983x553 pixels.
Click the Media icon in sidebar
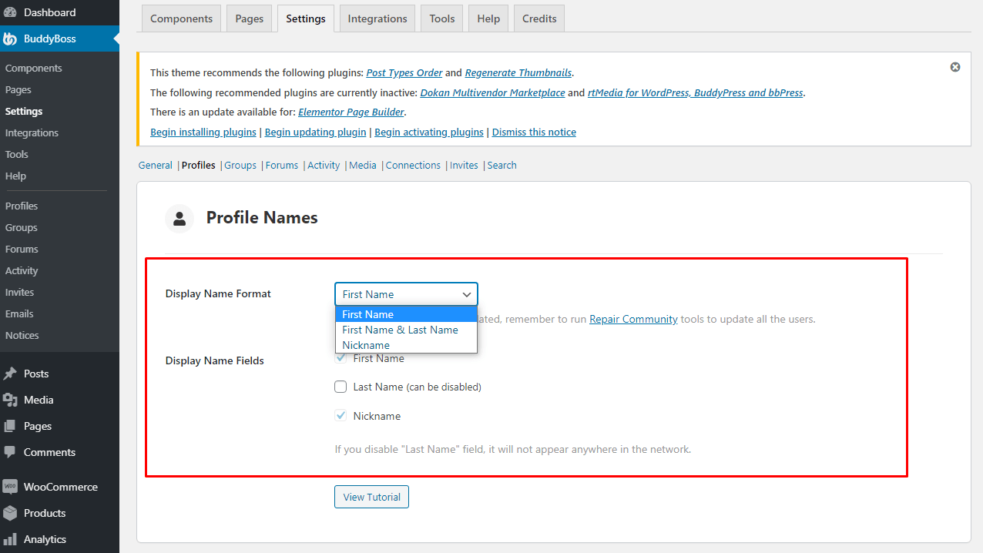click(x=10, y=400)
